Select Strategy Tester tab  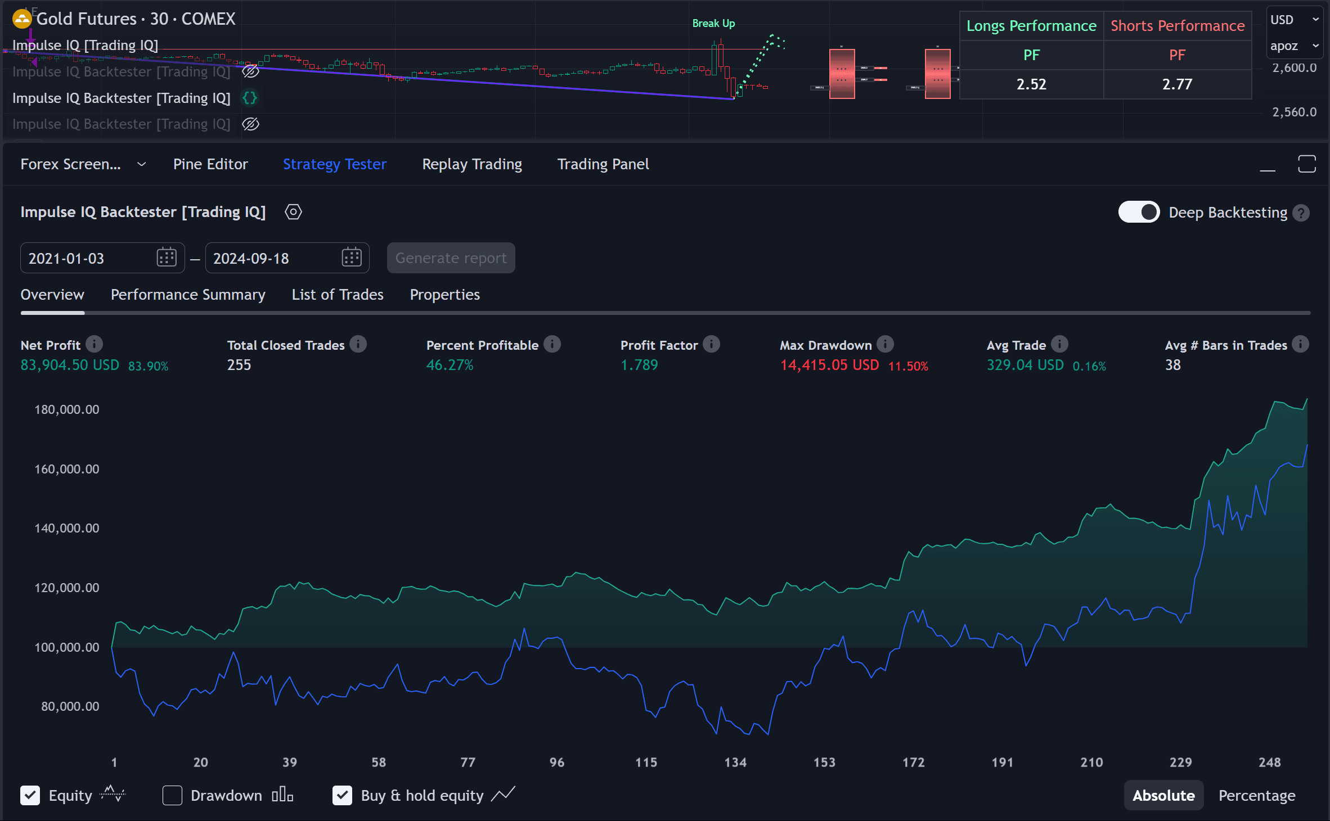335,164
